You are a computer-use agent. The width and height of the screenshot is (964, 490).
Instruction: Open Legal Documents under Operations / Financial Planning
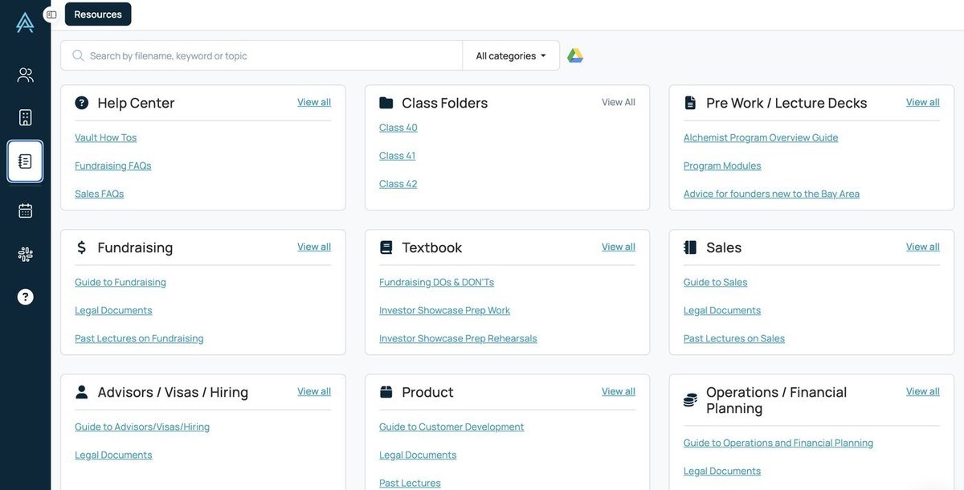click(x=722, y=471)
